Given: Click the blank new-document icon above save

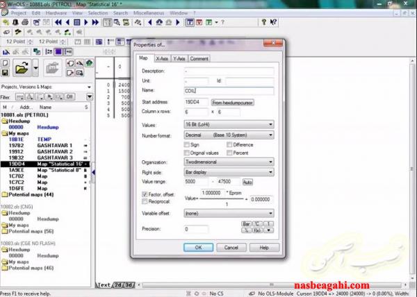Looking at the screenshot, I should [x=5, y=62].
